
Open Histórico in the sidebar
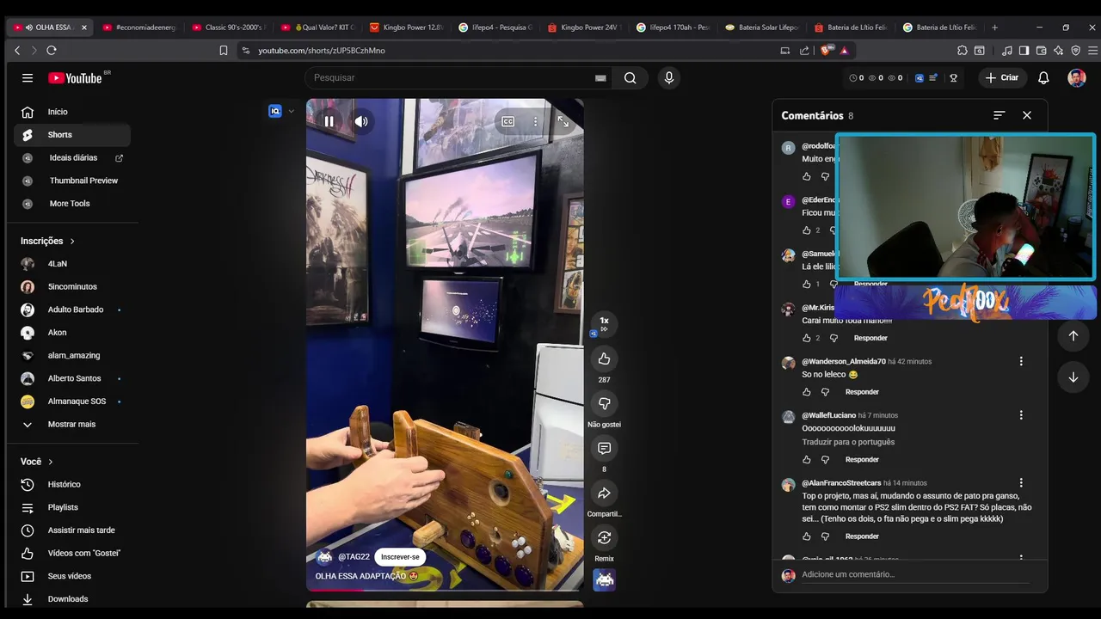coord(72,485)
